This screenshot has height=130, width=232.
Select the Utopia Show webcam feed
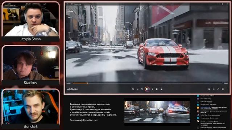[x=30, y=19]
